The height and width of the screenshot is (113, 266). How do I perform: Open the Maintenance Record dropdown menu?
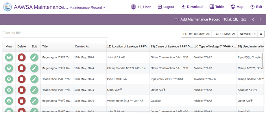pos(87,8)
